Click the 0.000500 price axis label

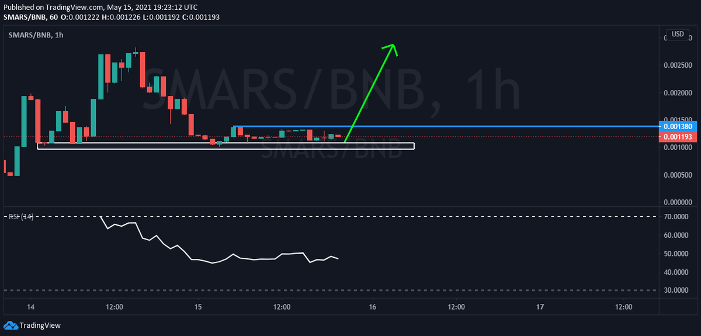pyautogui.click(x=678, y=175)
